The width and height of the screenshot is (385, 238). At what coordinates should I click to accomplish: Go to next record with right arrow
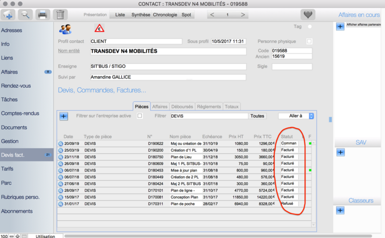pos(243,15)
